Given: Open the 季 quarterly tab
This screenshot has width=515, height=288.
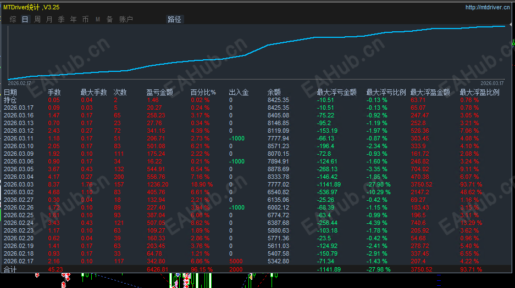Looking at the screenshot, I should click(61, 19).
